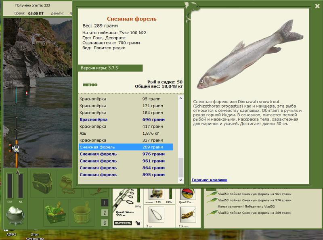The image size is (323, 240).
Task: Click the reel on the fishing rod
Action: coord(15,148)
